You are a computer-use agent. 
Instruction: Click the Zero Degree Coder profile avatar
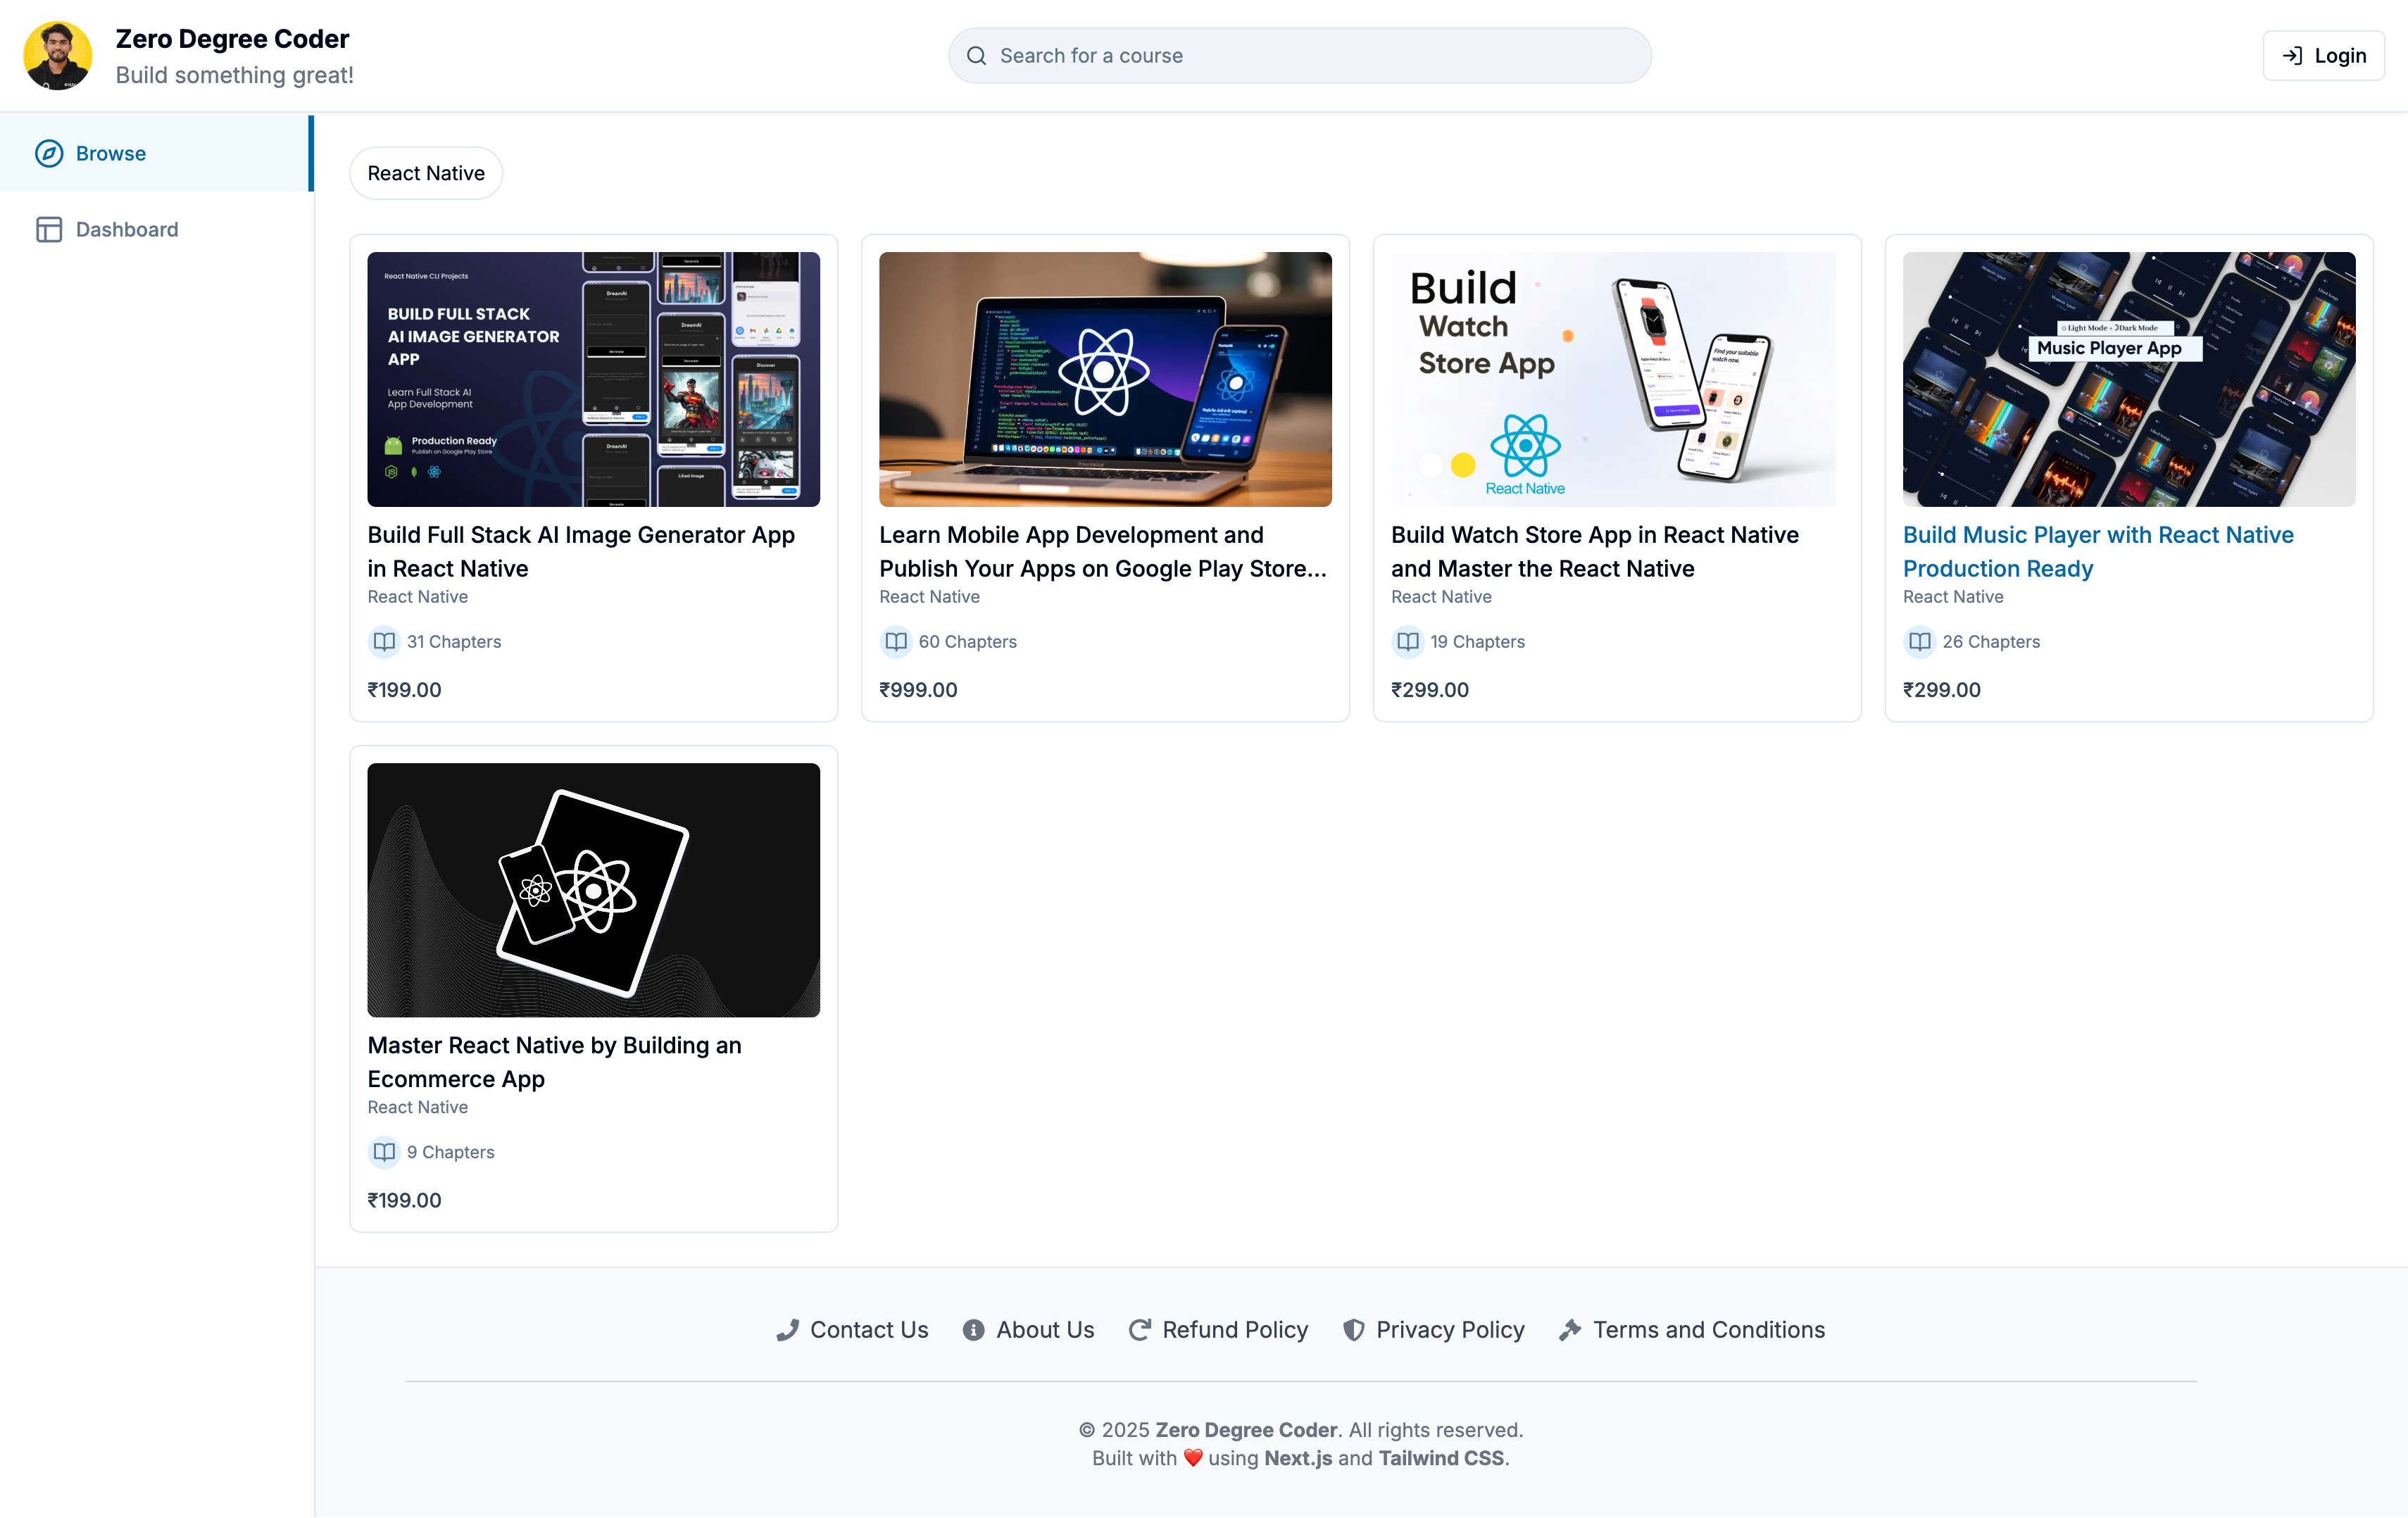click(x=57, y=56)
